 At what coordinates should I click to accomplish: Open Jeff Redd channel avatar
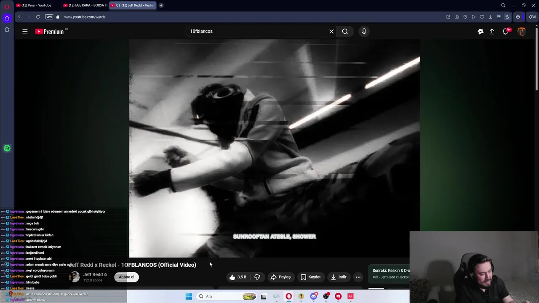tap(75, 276)
